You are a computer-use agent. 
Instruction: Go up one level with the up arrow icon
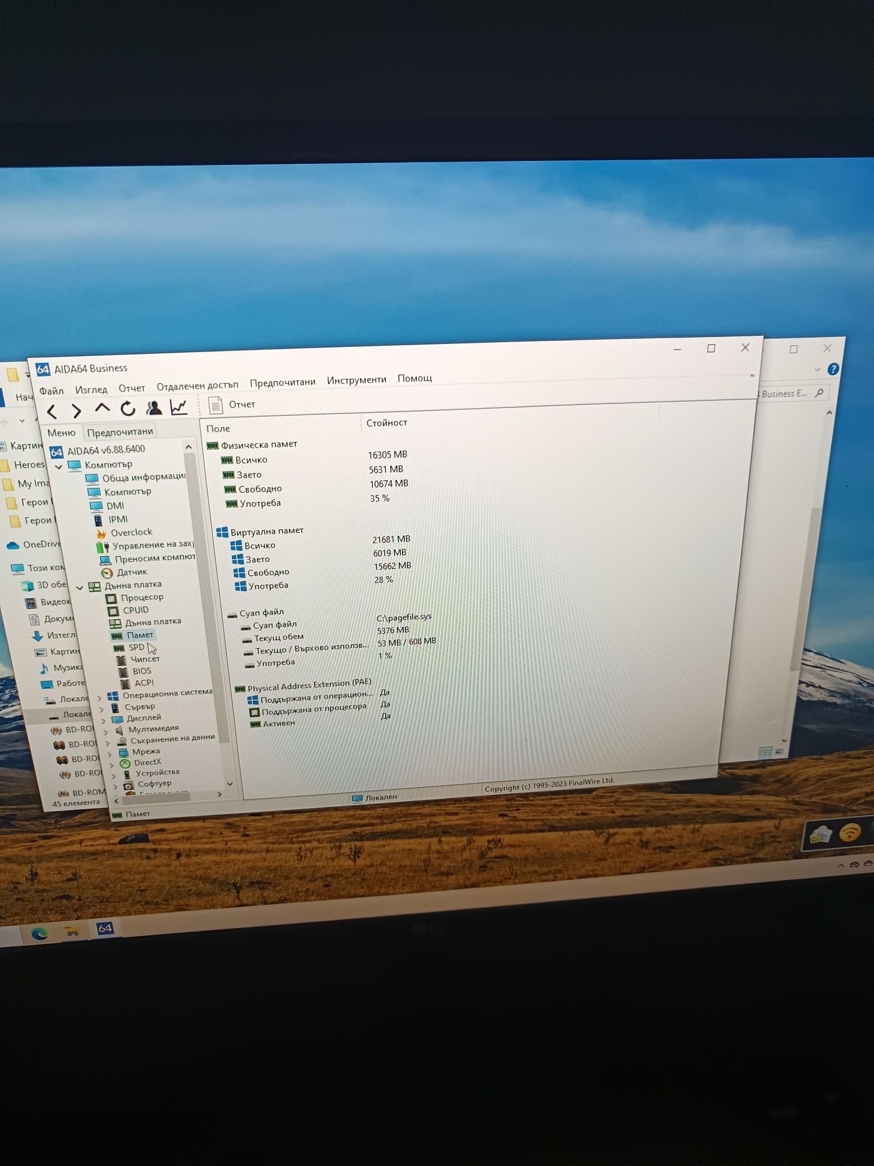(x=102, y=408)
